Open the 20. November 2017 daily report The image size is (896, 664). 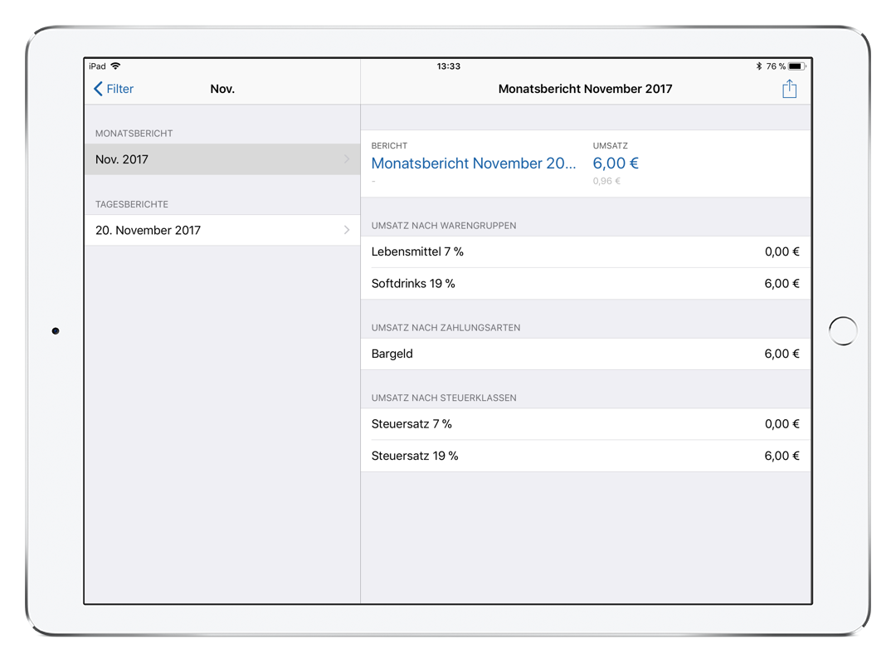click(x=149, y=230)
